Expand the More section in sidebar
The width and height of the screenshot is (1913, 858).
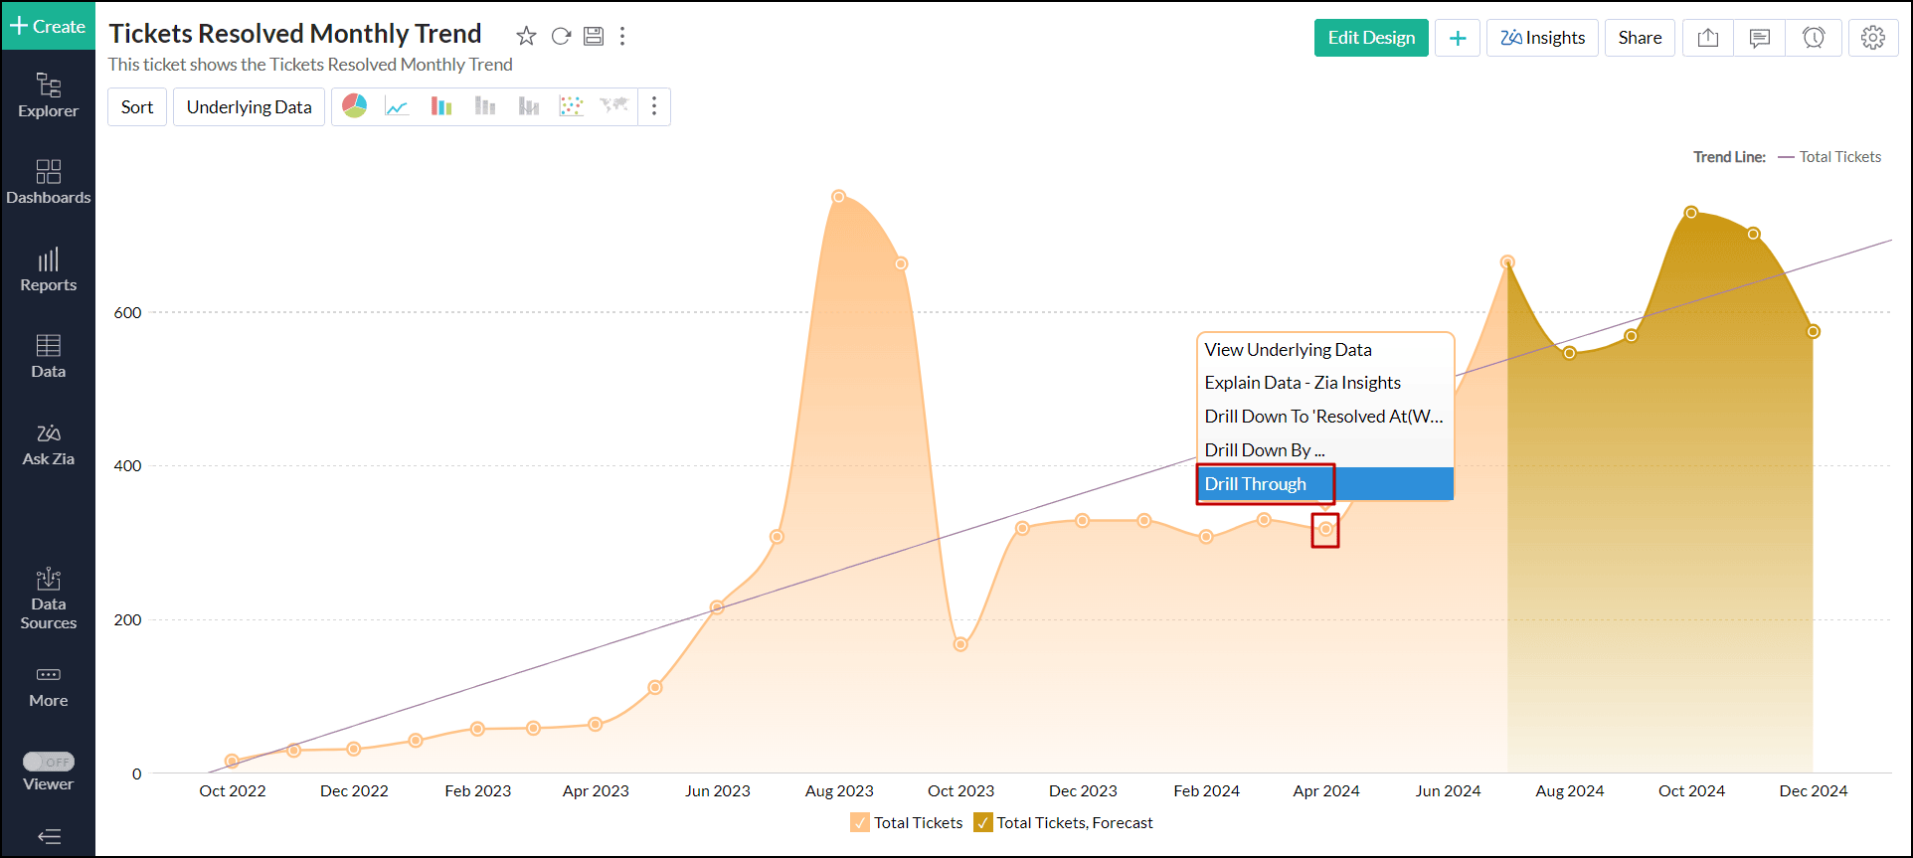click(49, 686)
